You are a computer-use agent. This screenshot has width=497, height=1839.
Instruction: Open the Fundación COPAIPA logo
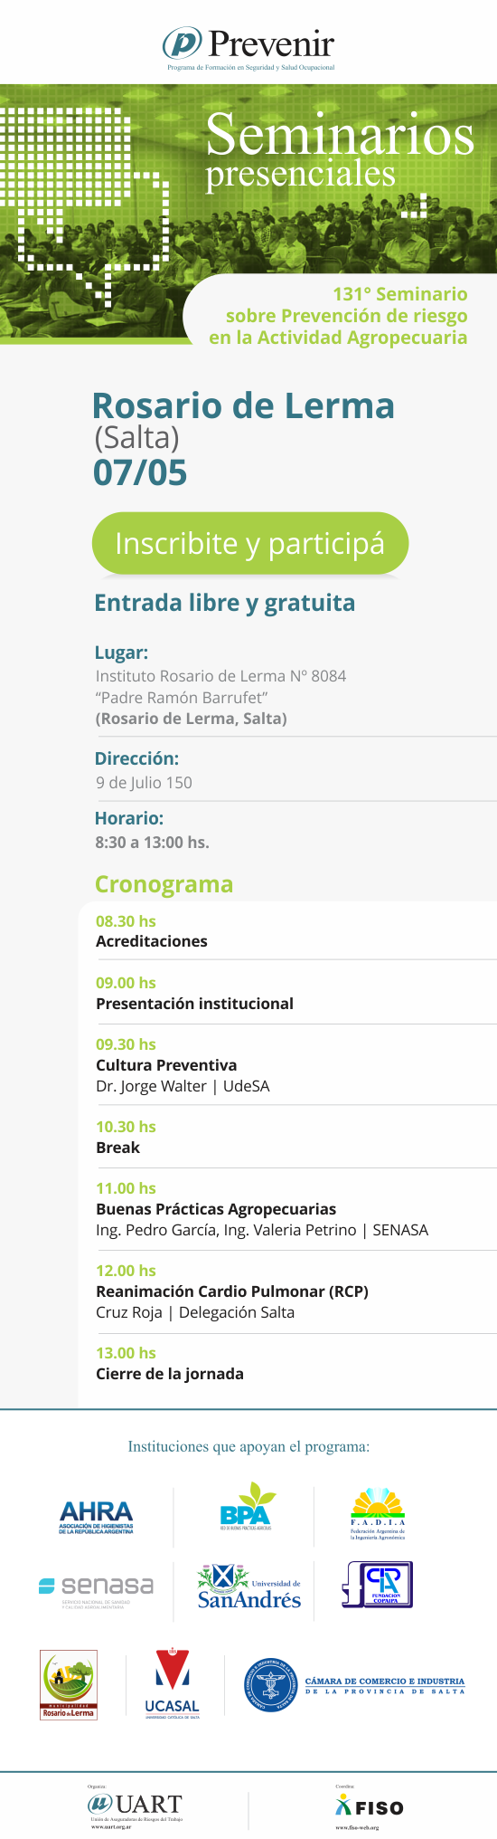point(377,1585)
